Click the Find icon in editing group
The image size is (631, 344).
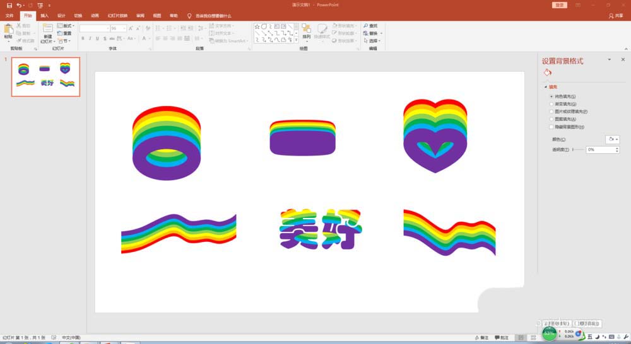pyautogui.click(x=370, y=26)
